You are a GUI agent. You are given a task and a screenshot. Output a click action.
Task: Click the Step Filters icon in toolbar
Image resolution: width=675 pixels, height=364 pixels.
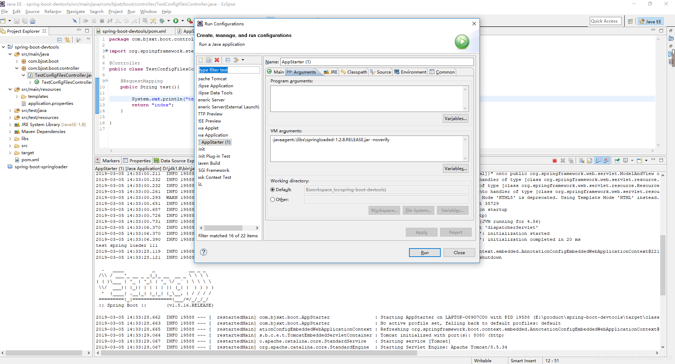[x=153, y=21]
